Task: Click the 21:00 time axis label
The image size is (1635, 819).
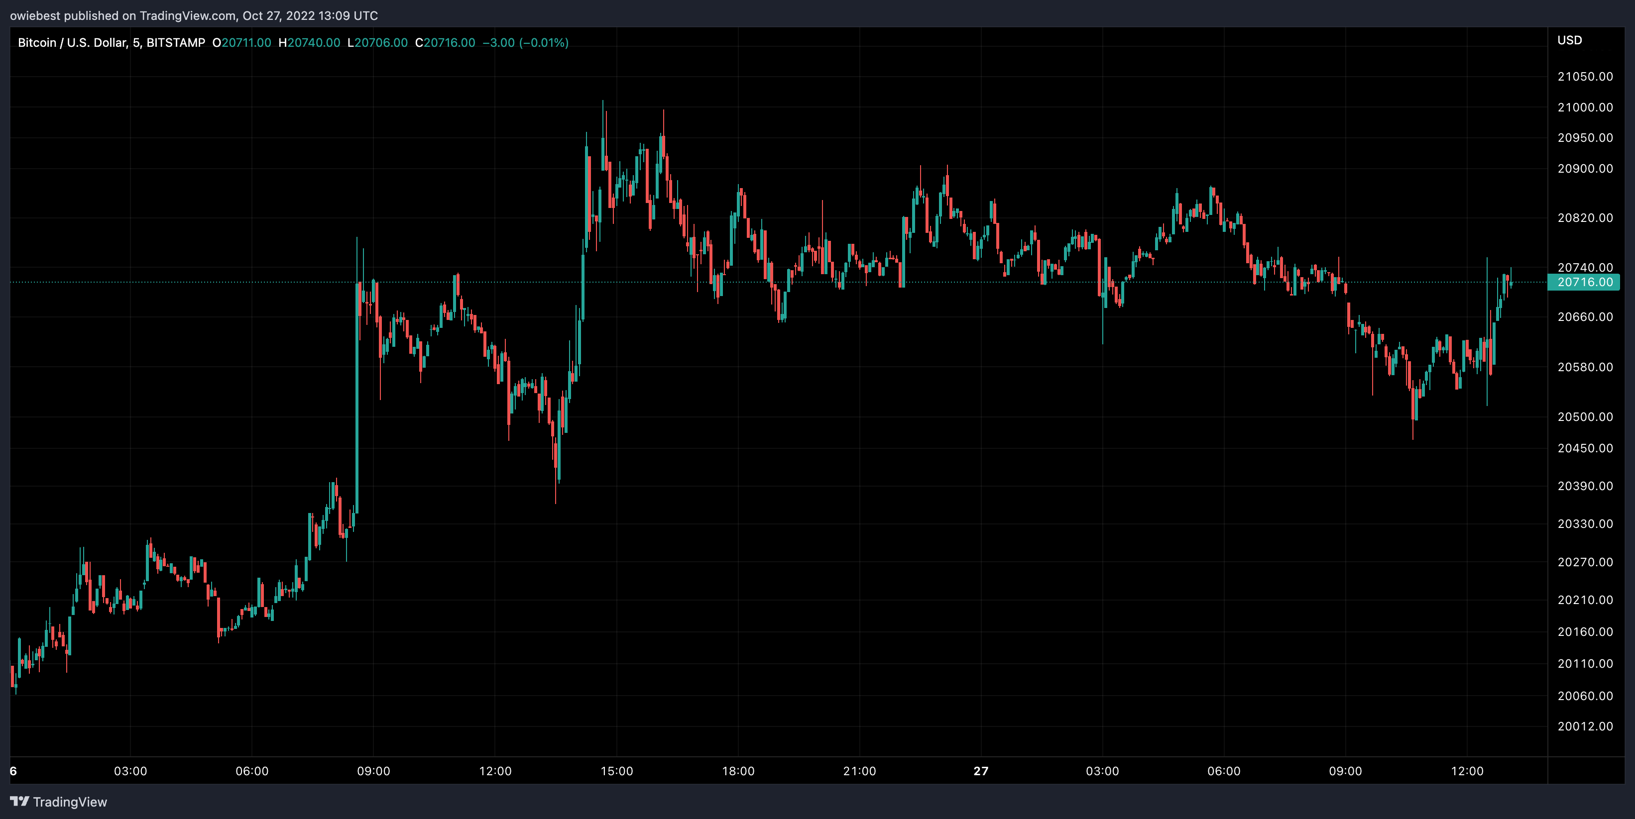Action: pos(859,771)
